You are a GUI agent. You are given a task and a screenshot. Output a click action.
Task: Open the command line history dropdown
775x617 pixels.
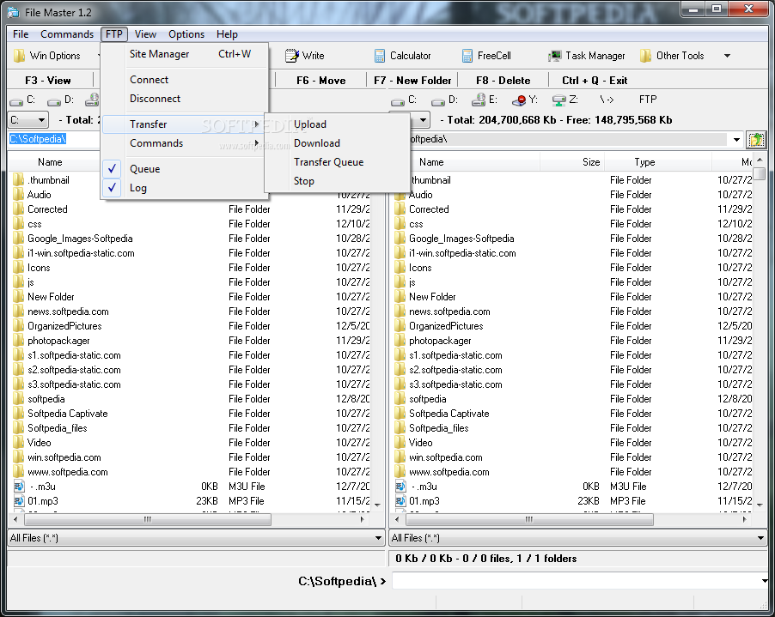click(x=764, y=581)
